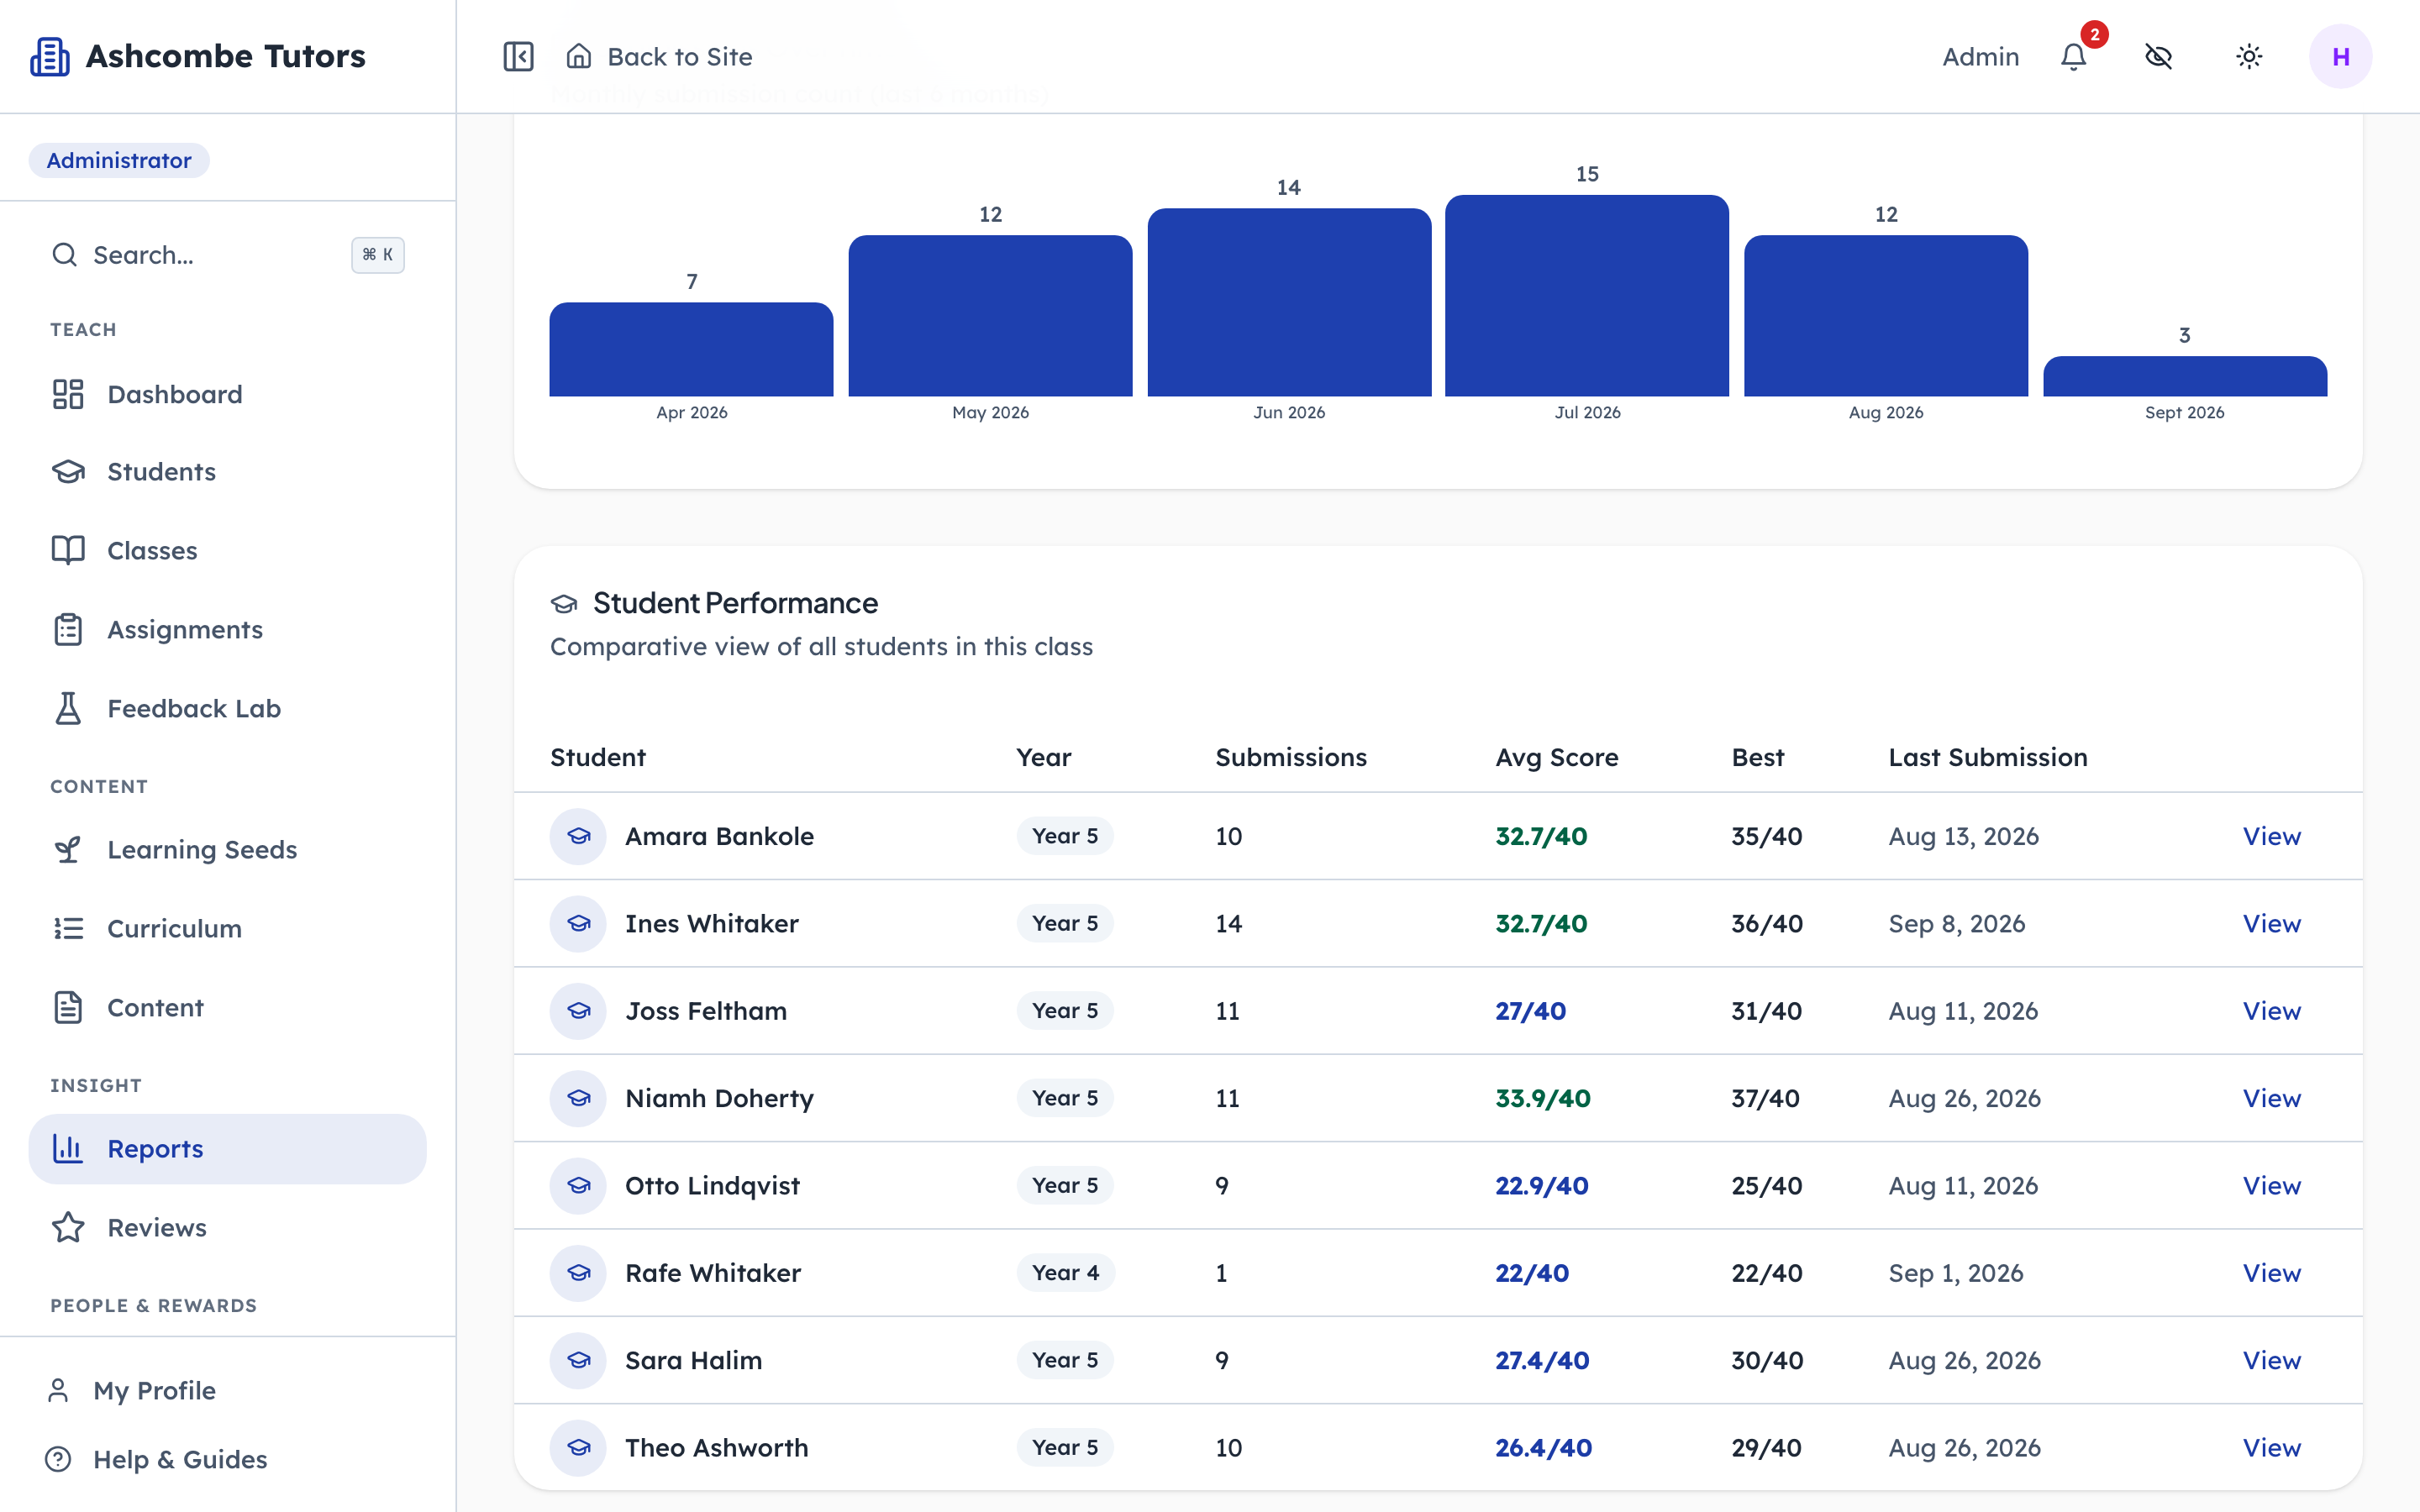Click the Classes book icon

pyautogui.click(x=68, y=550)
